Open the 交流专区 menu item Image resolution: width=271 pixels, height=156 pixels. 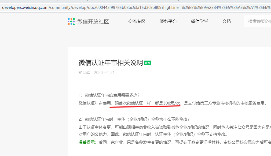(137, 21)
